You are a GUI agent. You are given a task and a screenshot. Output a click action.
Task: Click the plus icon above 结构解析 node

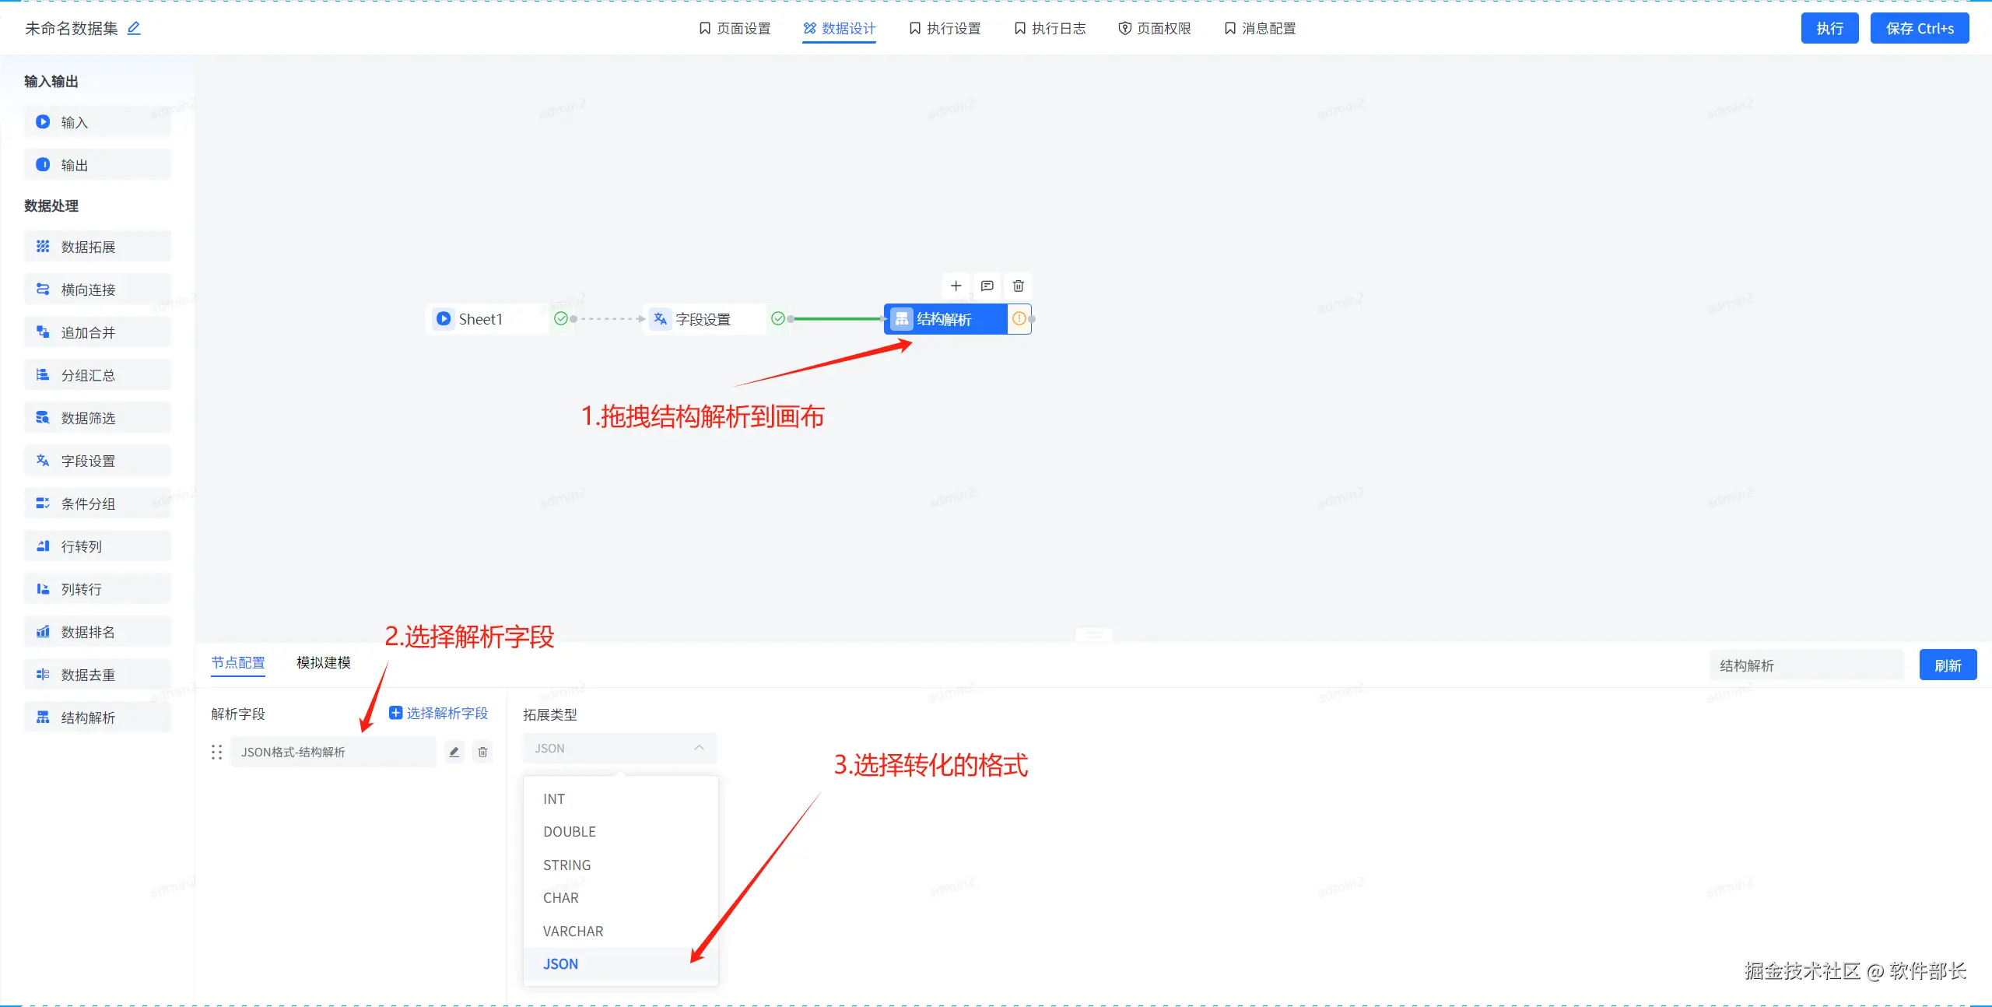pos(956,286)
